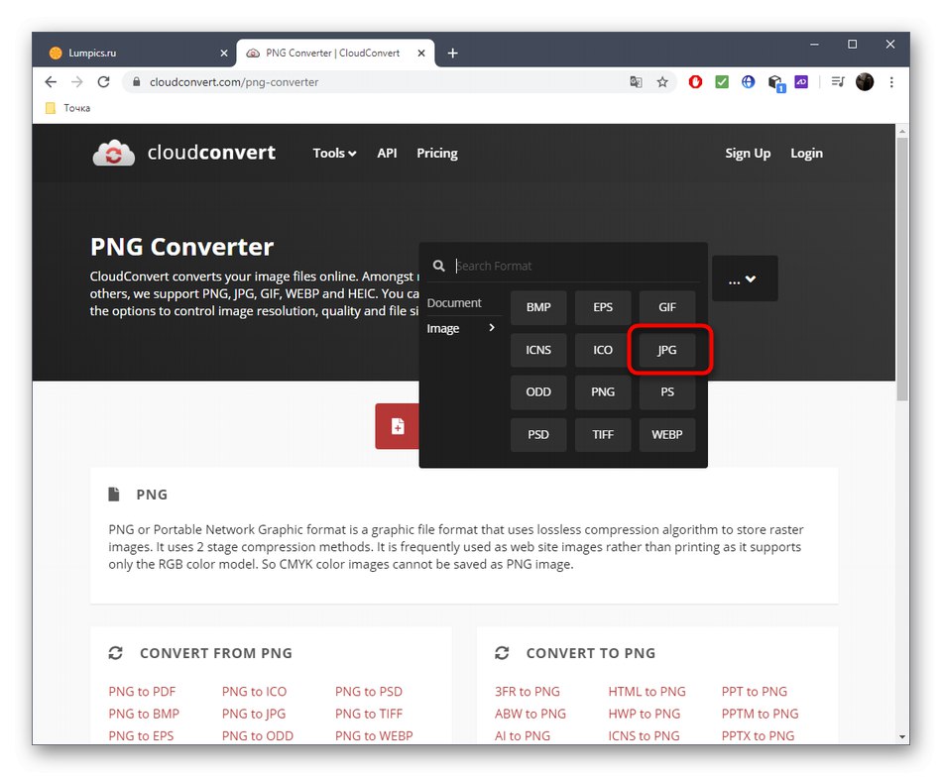Click the cloudconvert logo
The image size is (942, 777).
pos(184,153)
